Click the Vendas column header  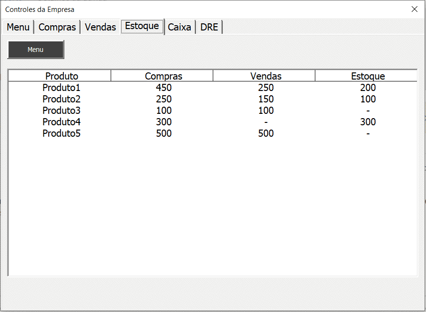point(265,76)
